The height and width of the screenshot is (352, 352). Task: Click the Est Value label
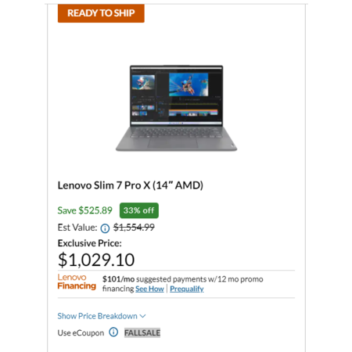[77, 228]
